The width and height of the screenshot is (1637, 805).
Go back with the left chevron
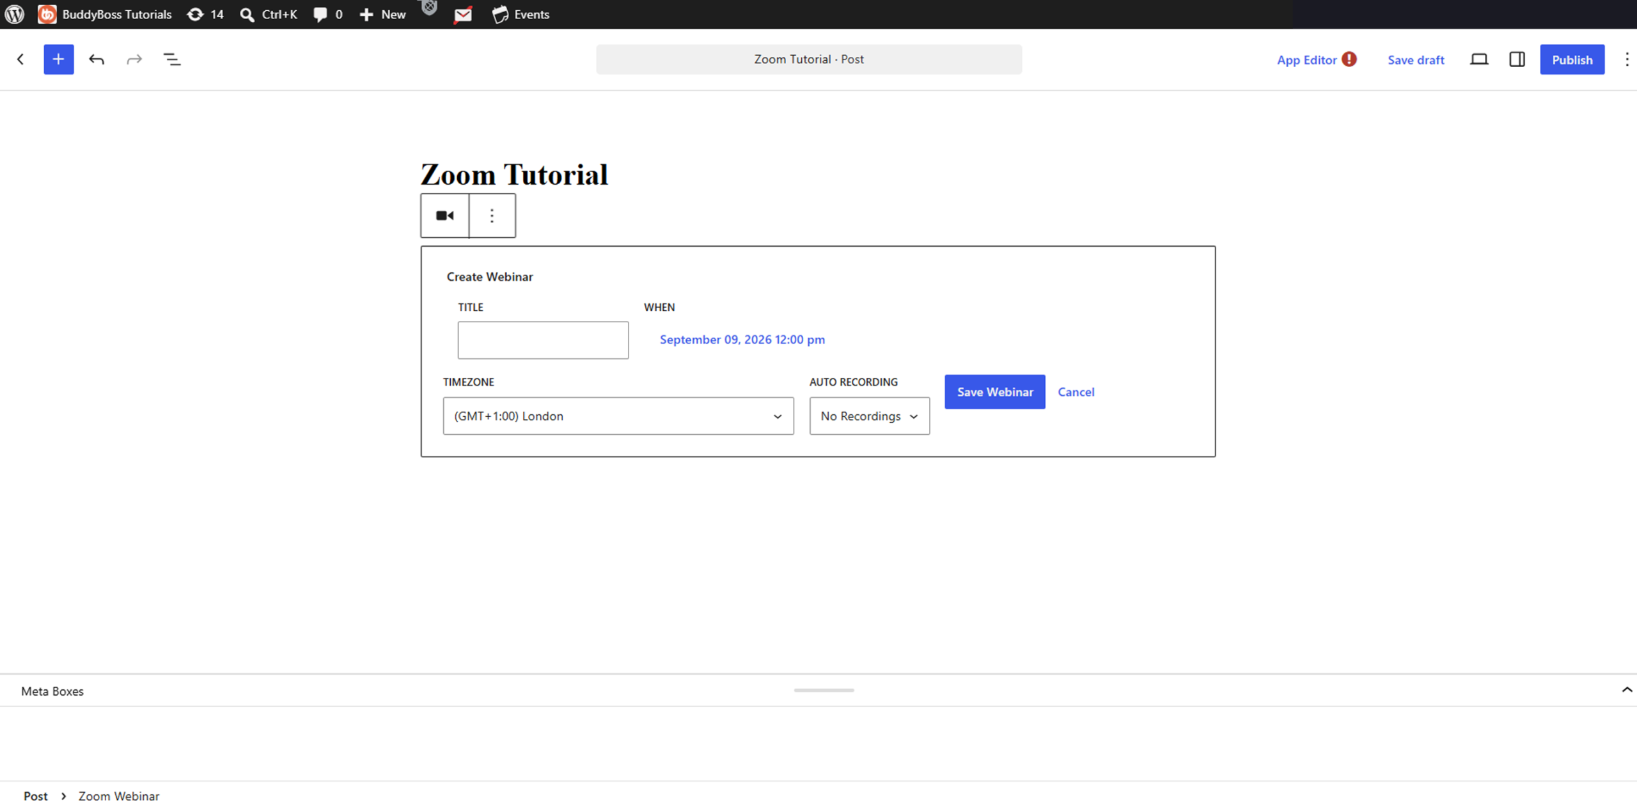[20, 59]
